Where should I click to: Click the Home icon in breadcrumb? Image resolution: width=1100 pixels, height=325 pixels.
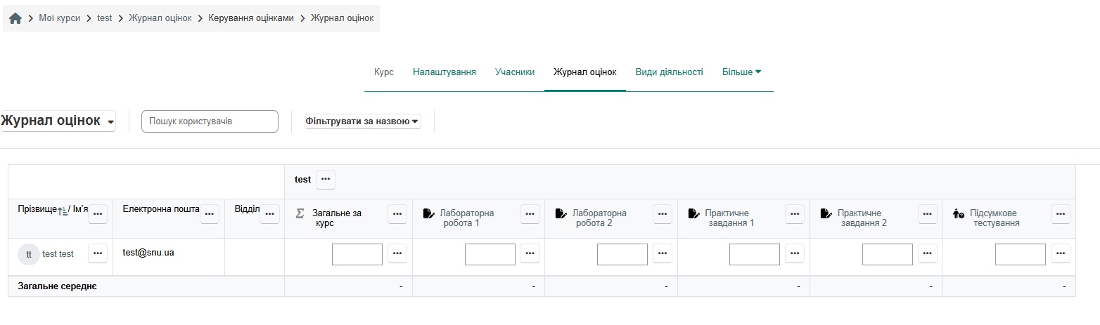click(15, 18)
